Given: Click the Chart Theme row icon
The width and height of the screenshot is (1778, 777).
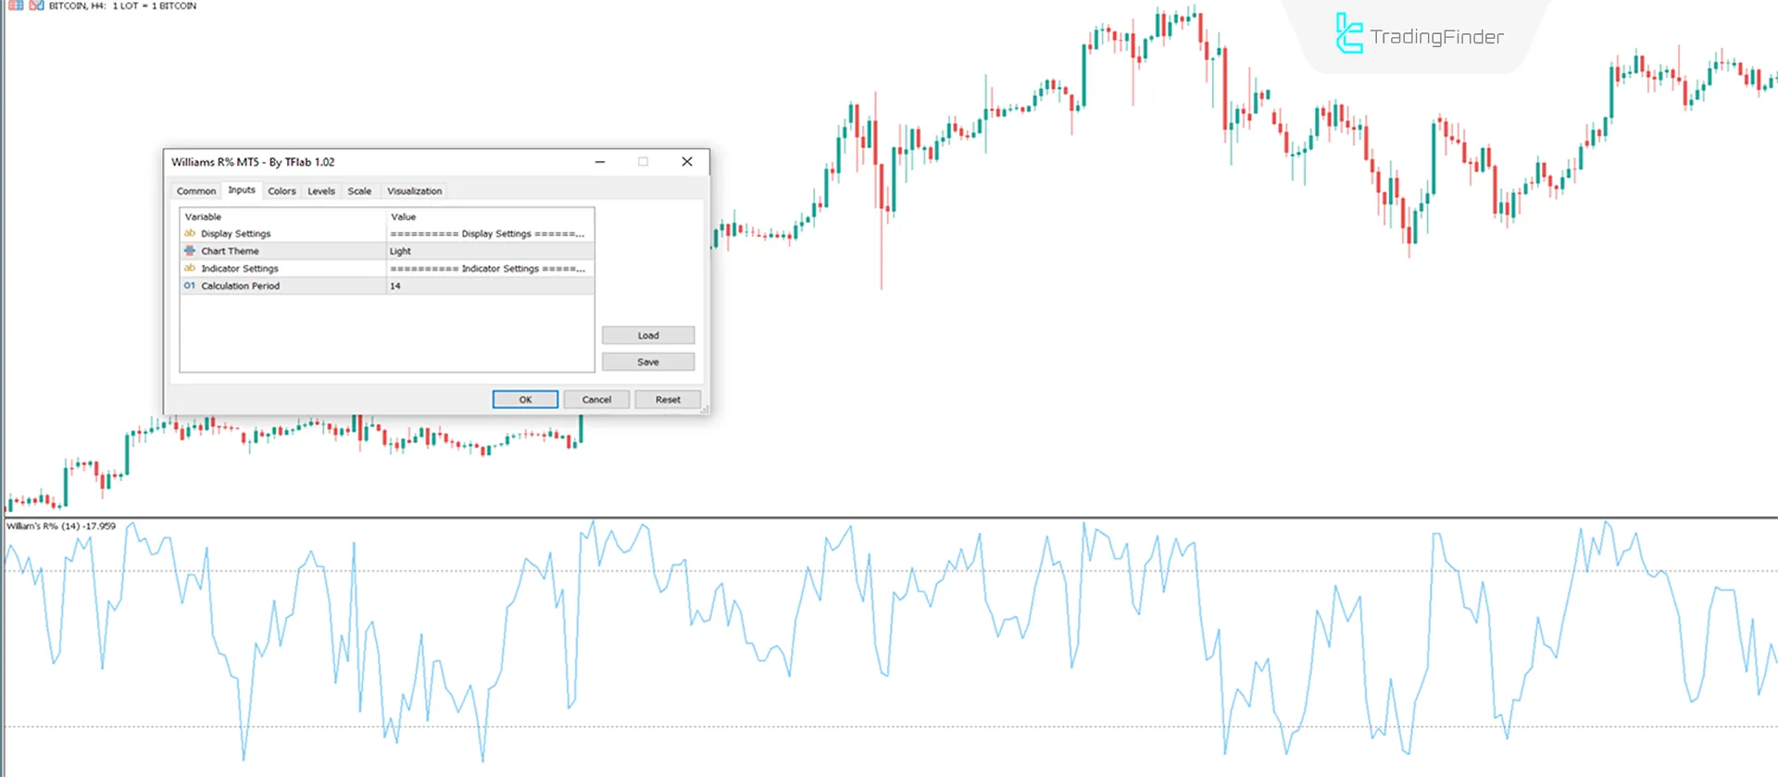Looking at the screenshot, I should pyautogui.click(x=190, y=251).
